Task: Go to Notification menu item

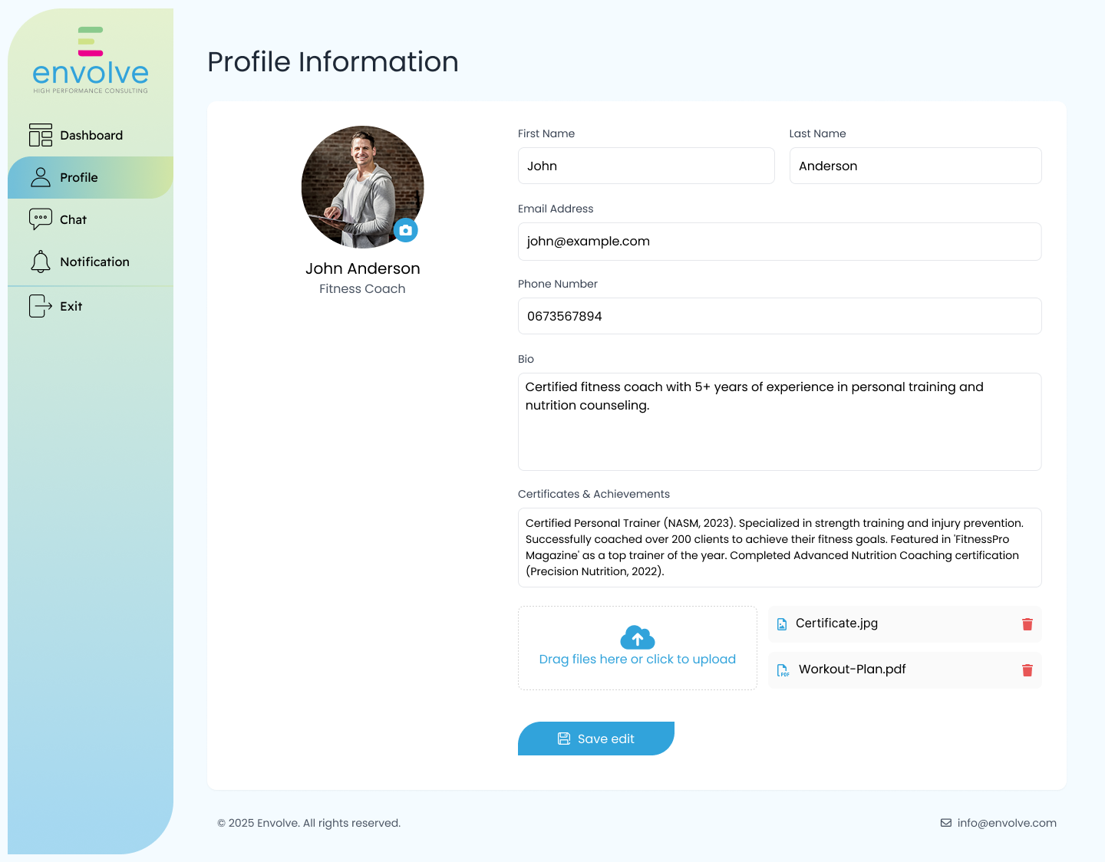Action: point(91,262)
